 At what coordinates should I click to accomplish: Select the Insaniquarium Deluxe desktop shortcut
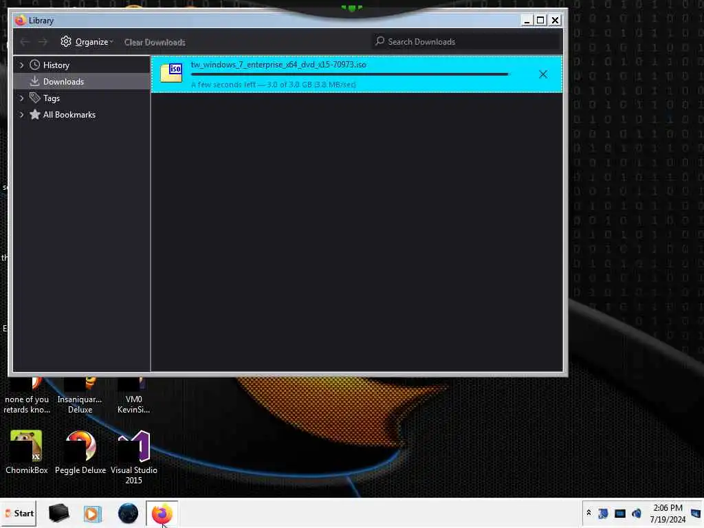(80, 396)
